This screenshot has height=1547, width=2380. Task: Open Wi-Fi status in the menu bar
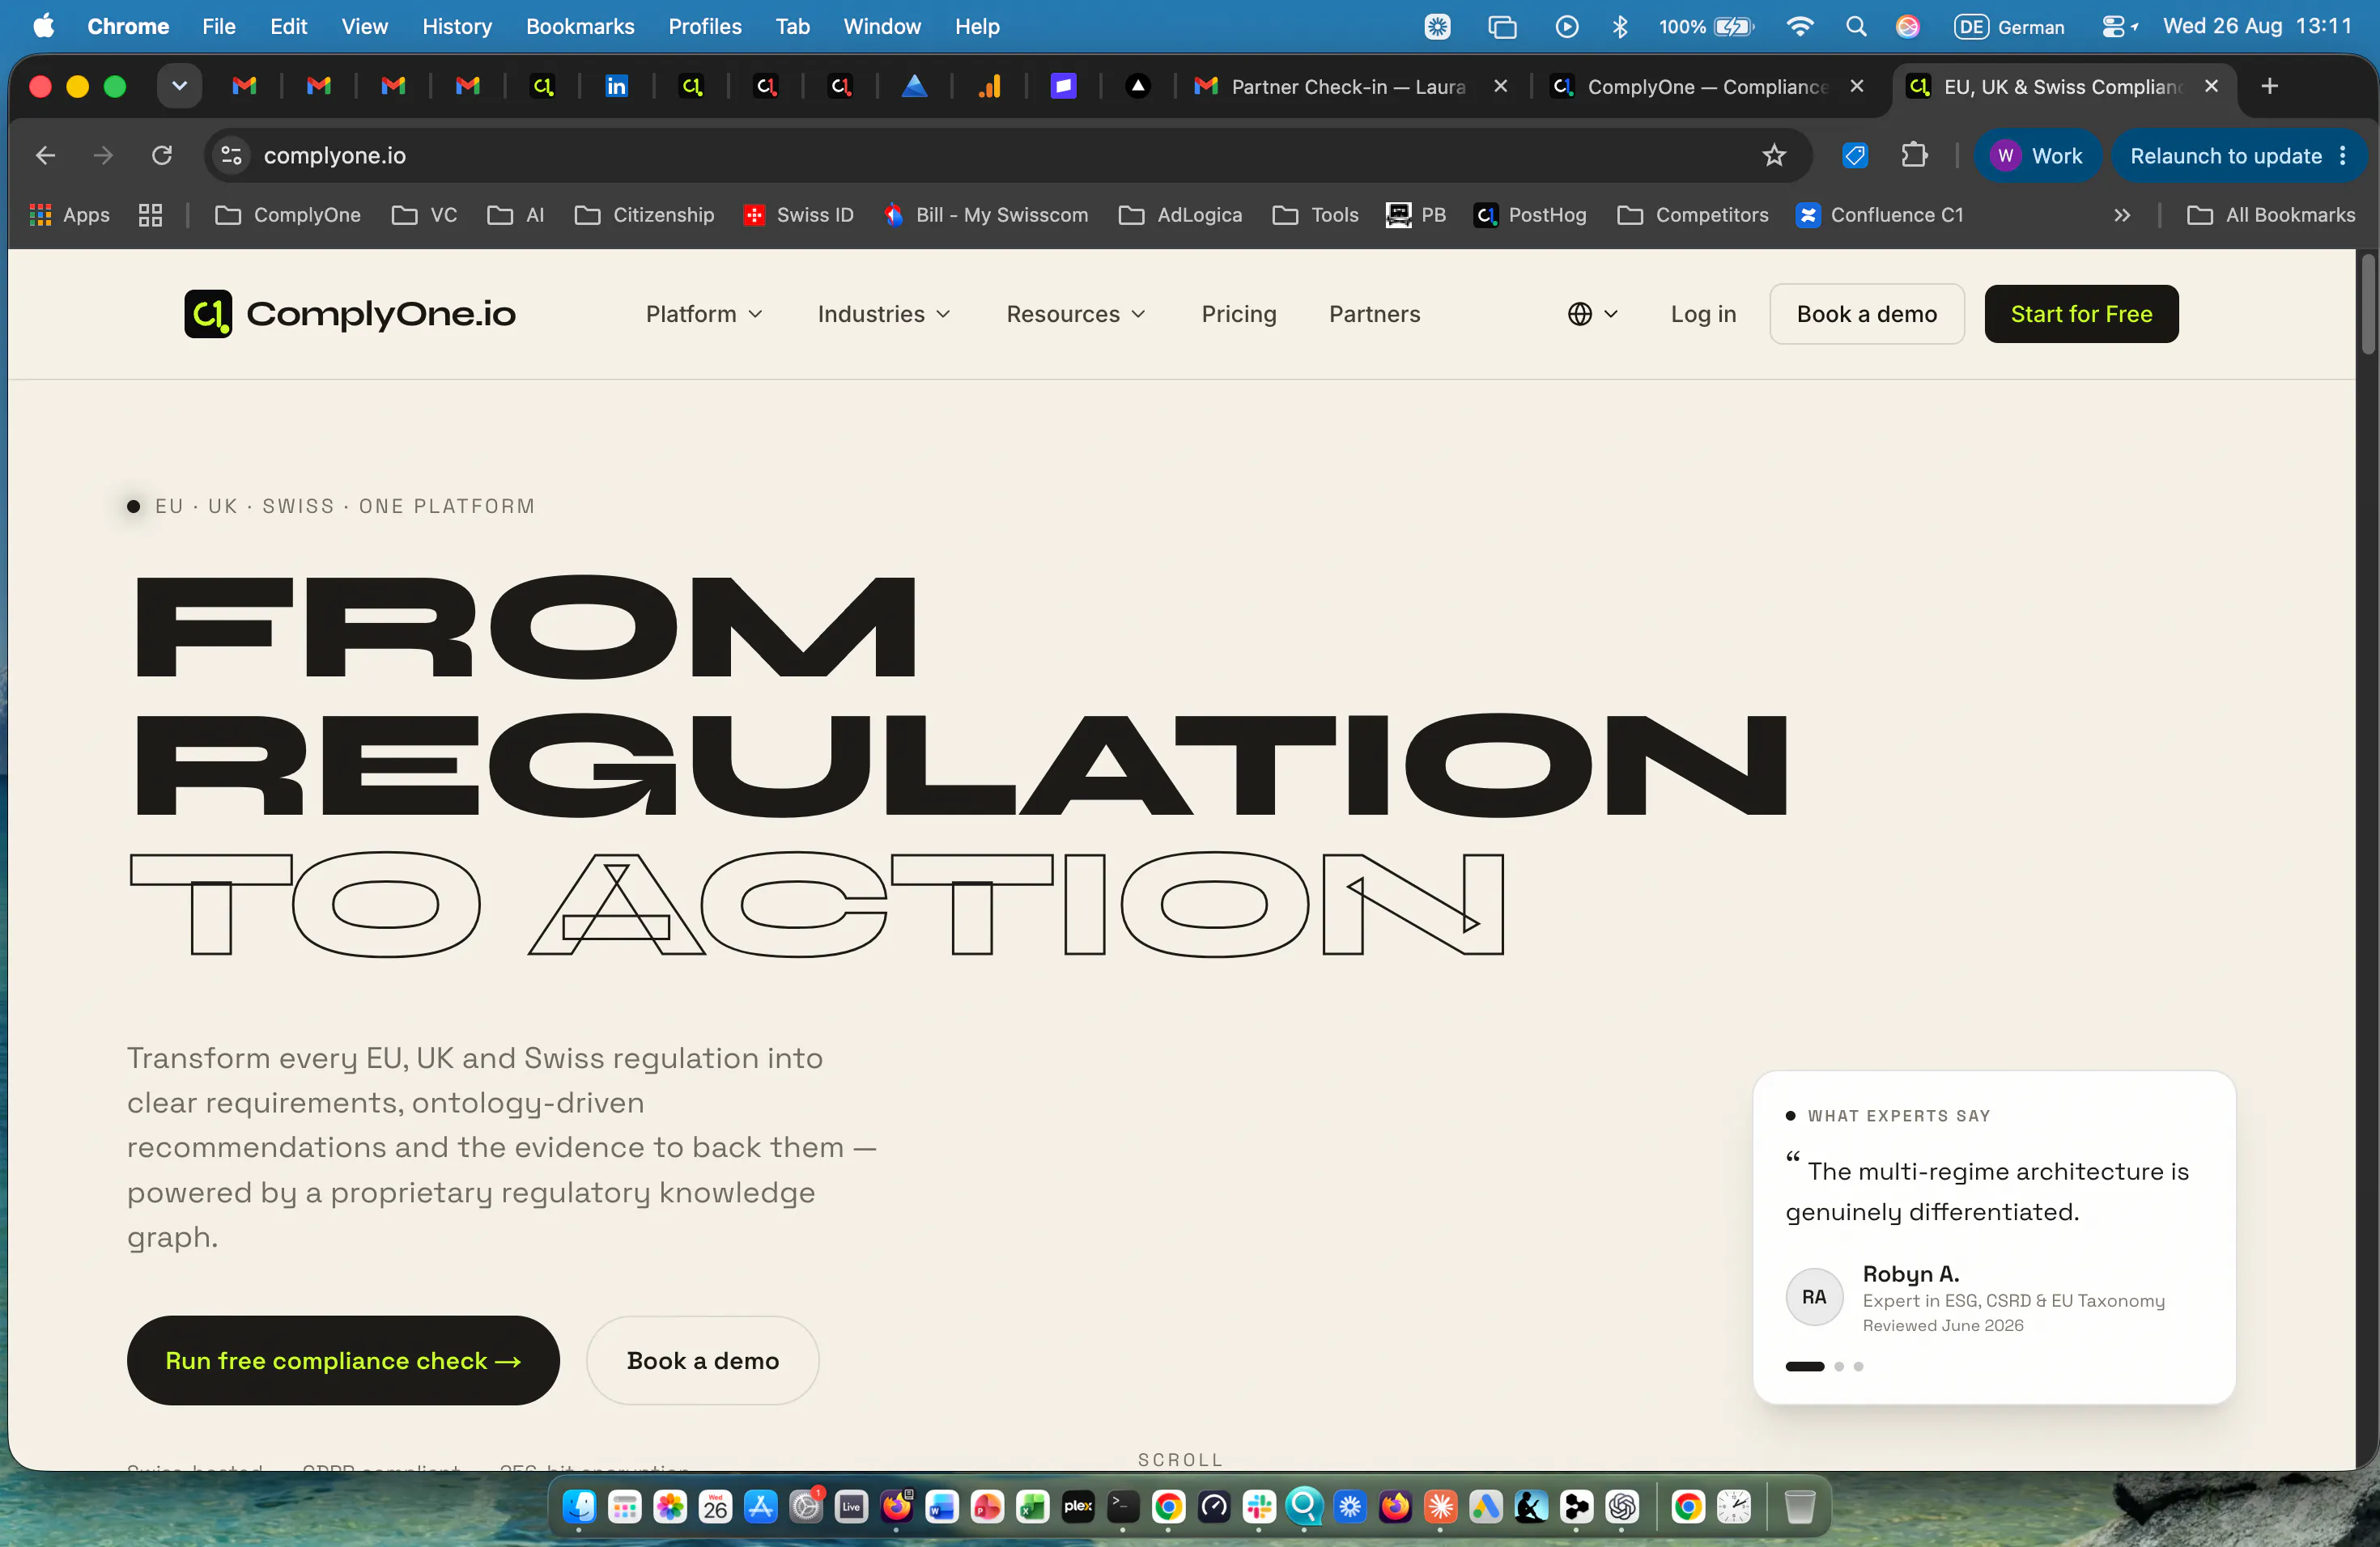(1799, 26)
